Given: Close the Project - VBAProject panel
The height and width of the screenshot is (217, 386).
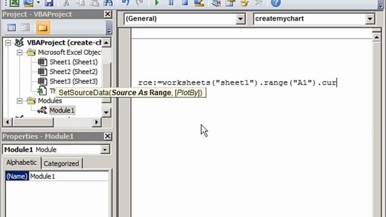Looking at the screenshot, I should (107, 14).
